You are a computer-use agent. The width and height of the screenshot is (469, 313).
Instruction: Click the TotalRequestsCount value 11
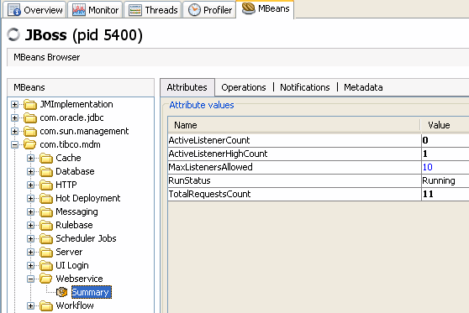[428, 194]
